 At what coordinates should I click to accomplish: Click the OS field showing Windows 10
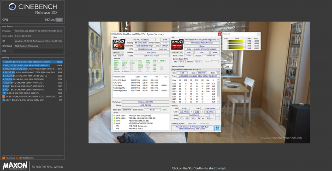coord(38,41)
